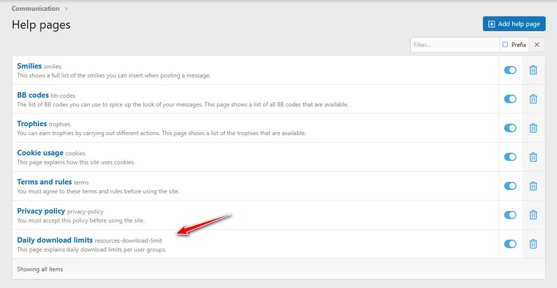Delete the Terms and rules help page
This screenshot has height=288, width=557.
click(x=533, y=186)
